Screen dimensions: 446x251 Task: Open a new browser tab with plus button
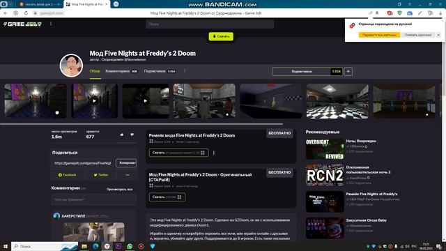116,4
